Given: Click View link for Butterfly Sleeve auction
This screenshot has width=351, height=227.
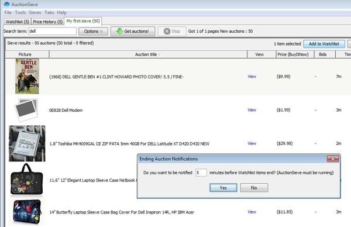Looking at the screenshot, I should [x=252, y=212].
